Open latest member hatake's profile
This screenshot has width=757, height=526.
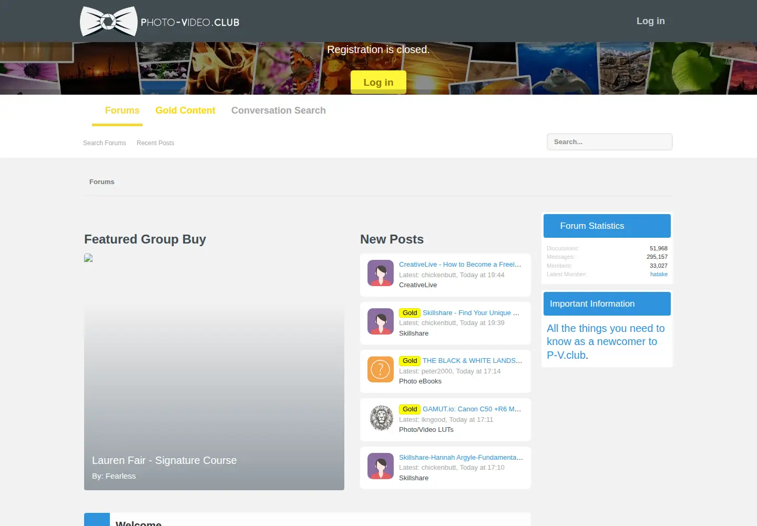point(659,274)
